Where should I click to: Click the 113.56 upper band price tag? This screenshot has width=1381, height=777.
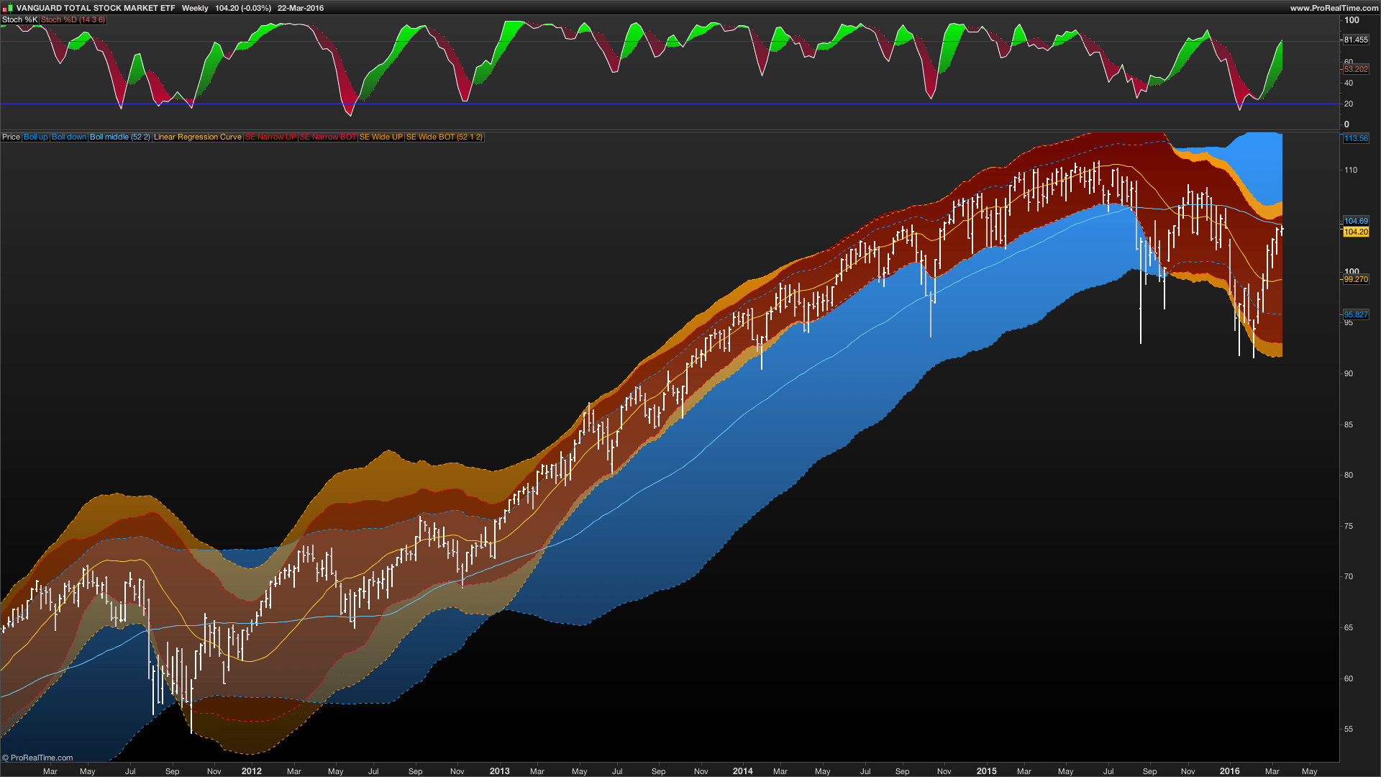(1356, 138)
